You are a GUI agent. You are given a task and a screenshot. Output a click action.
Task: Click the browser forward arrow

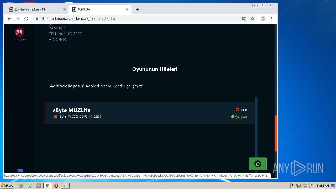coord(18,19)
